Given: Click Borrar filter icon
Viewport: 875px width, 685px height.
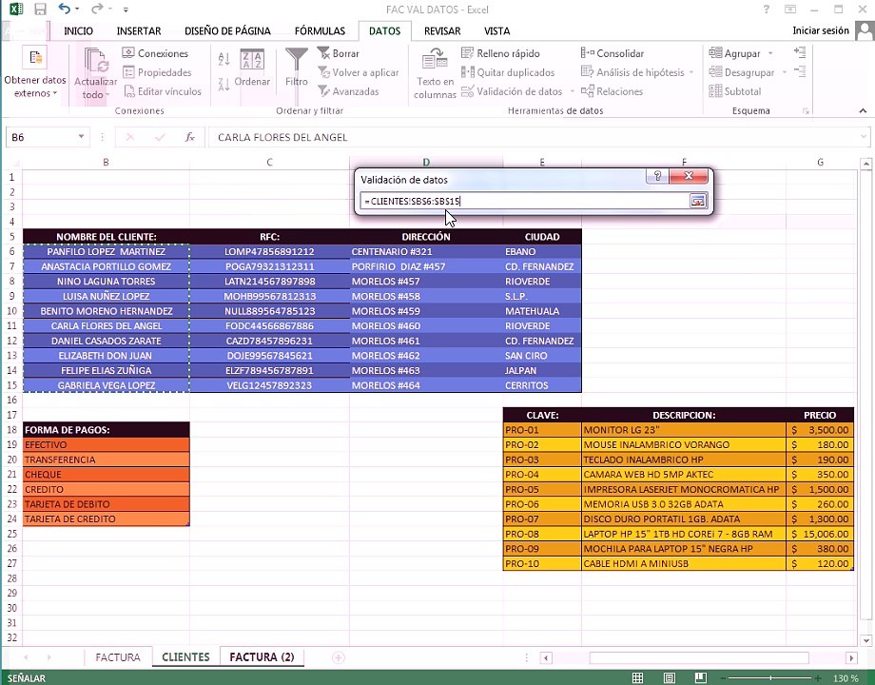Looking at the screenshot, I should coord(339,53).
